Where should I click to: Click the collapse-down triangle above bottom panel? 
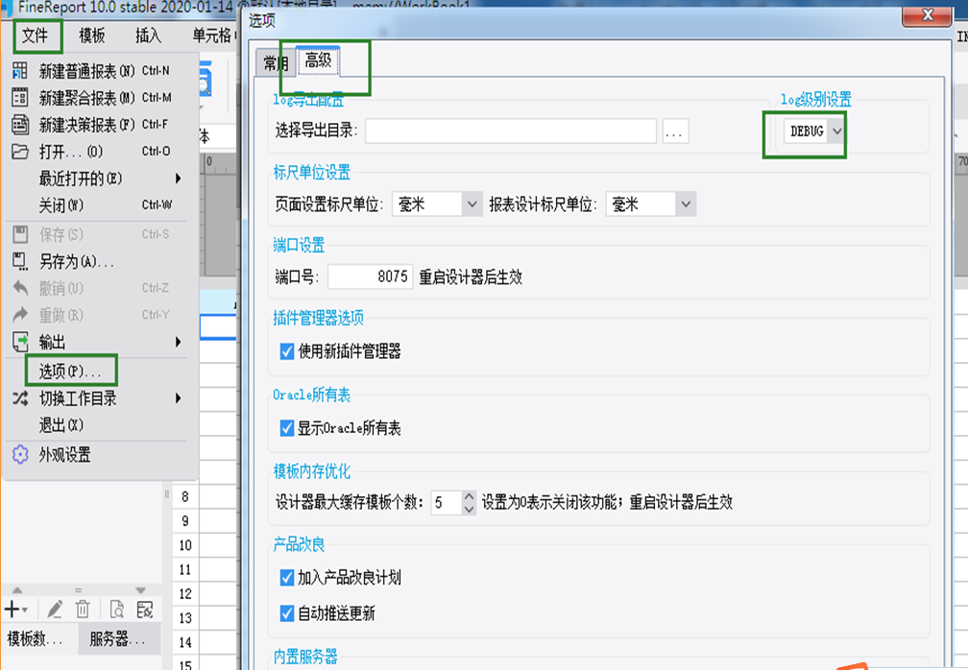click(x=141, y=590)
